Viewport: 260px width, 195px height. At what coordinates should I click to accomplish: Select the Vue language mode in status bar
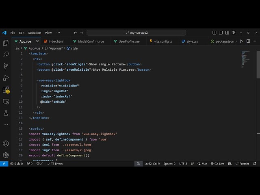tap(202, 164)
